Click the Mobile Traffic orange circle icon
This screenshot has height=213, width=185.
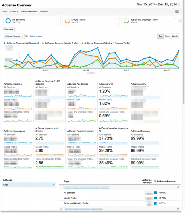coord(67,21)
